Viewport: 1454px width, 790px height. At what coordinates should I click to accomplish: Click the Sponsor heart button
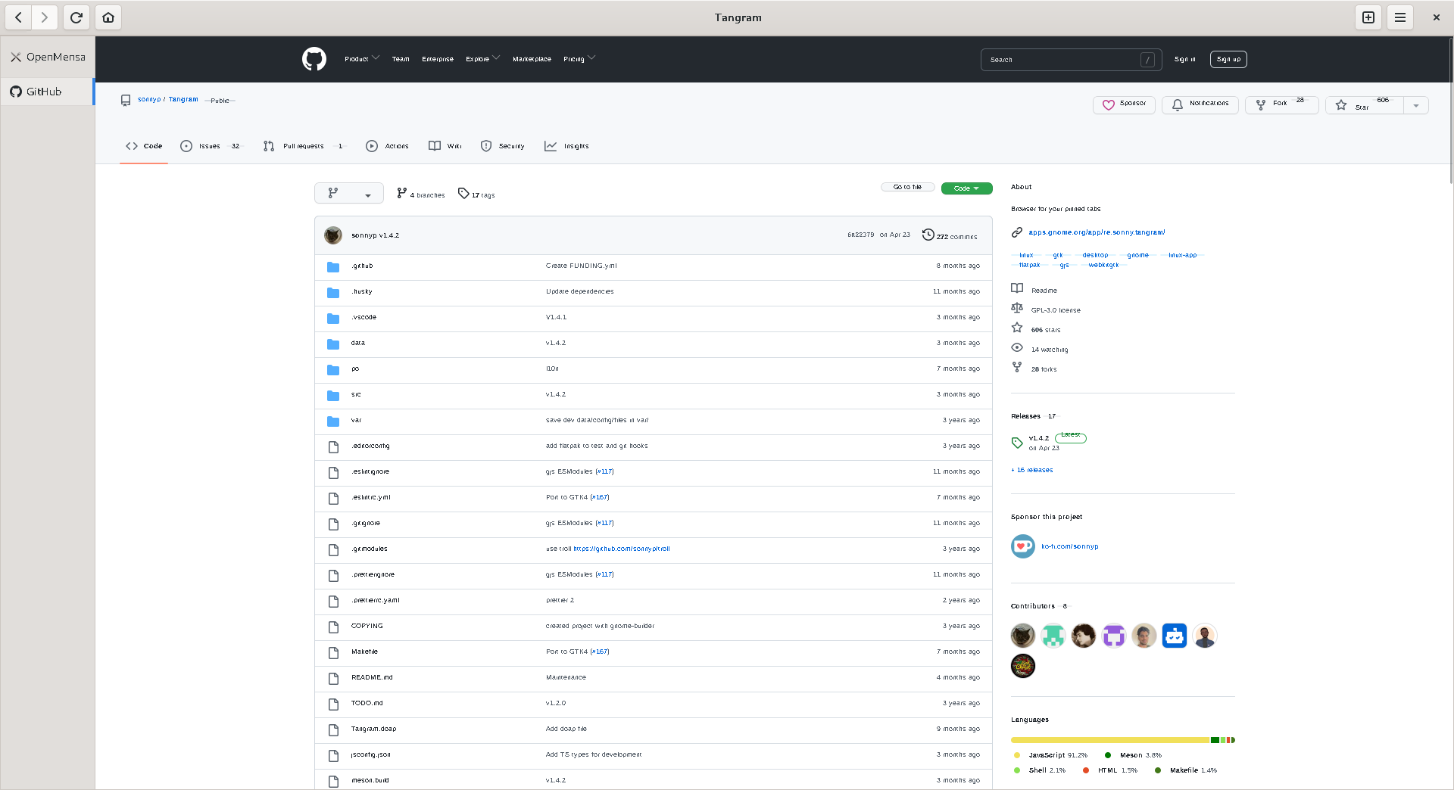pyautogui.click(x=1124, y=104)
